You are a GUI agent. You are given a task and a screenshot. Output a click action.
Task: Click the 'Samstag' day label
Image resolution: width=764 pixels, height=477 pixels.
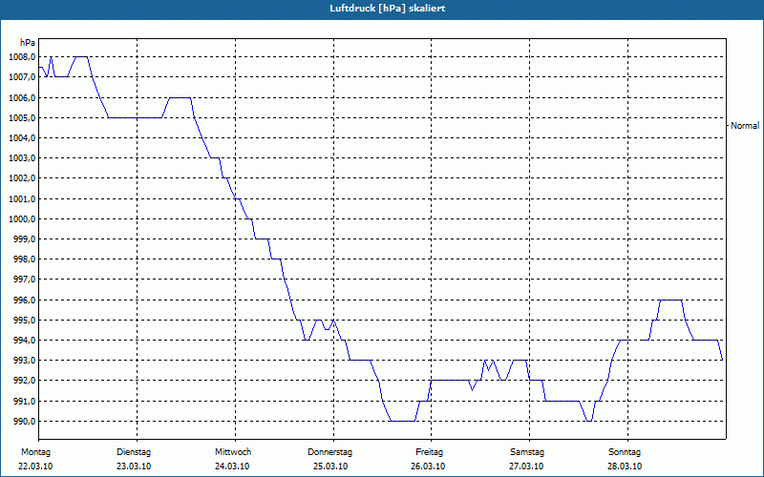pyautogui.click(x=527, y=452)
